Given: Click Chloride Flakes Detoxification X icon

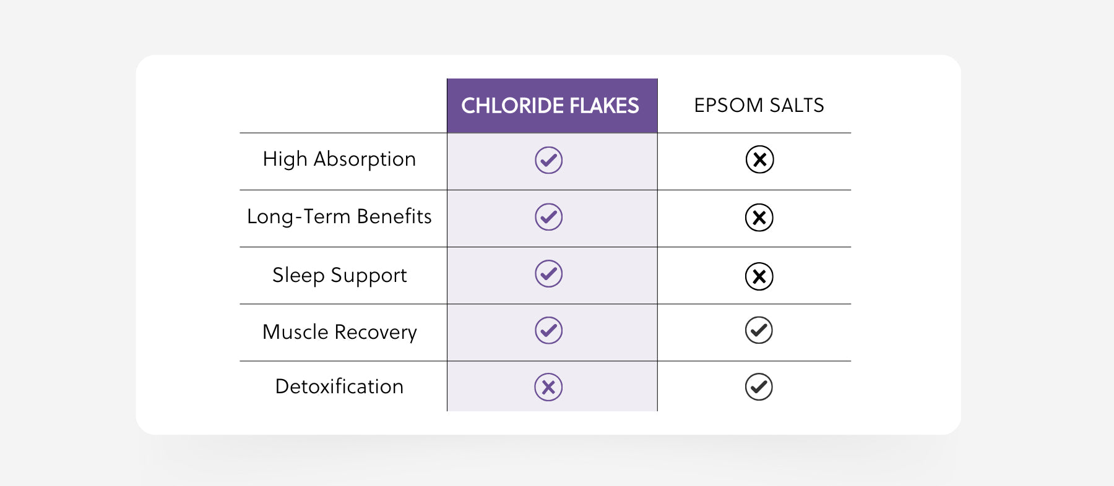Looking at the screenshot, I should (548, 387).
